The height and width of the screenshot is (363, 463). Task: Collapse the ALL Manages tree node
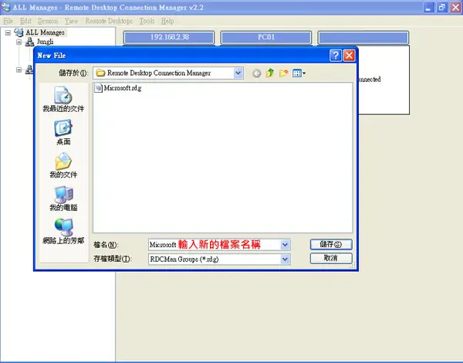(x=8, y=32)
